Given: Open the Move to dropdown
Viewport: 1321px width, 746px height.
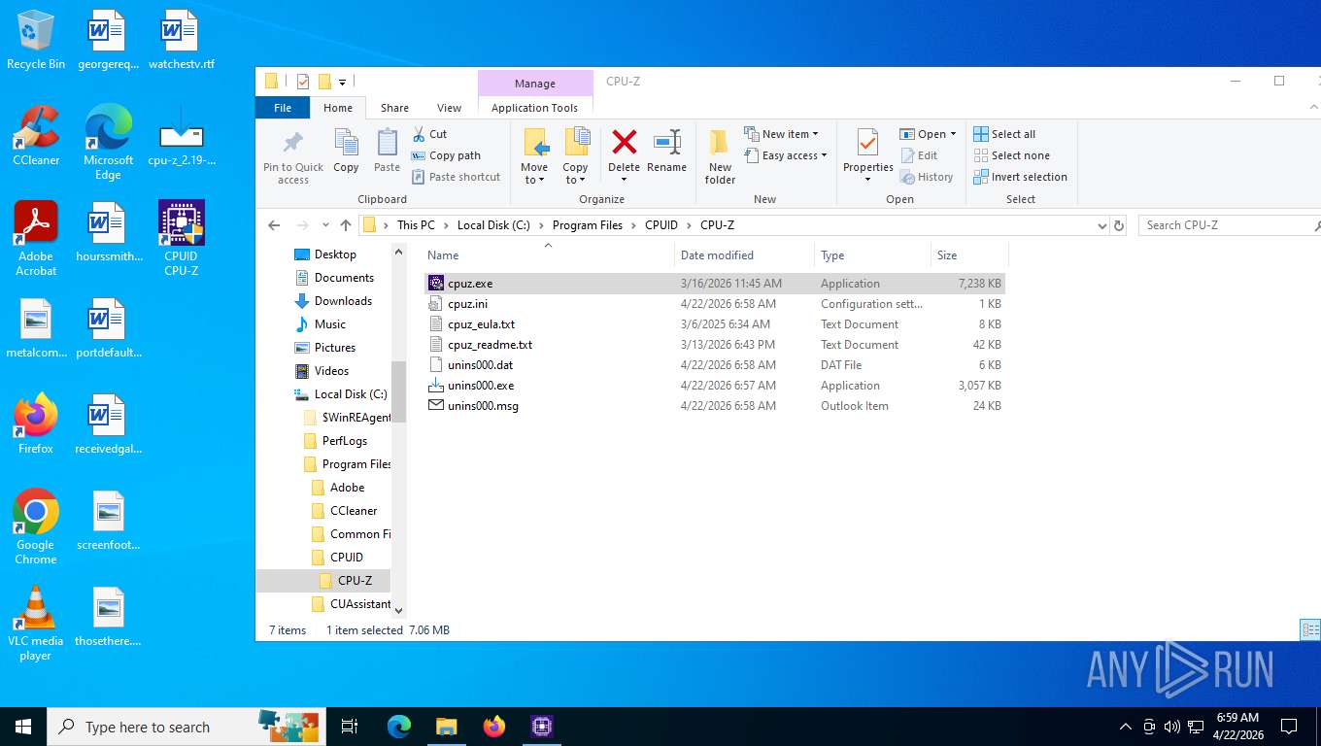Looking at the screenshot, I should click(534, 156).
